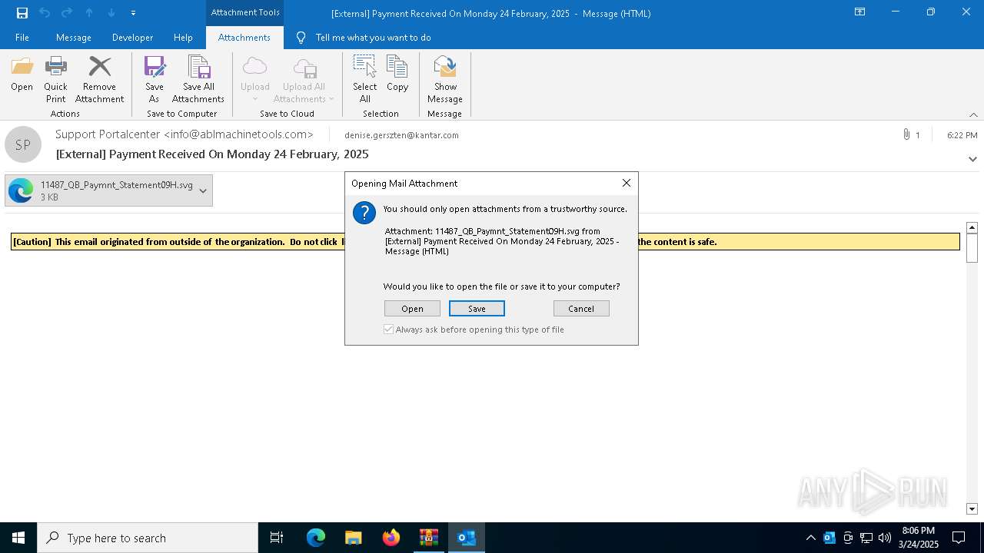Click the Save icon in the quick access toolbar

(22, 13)
